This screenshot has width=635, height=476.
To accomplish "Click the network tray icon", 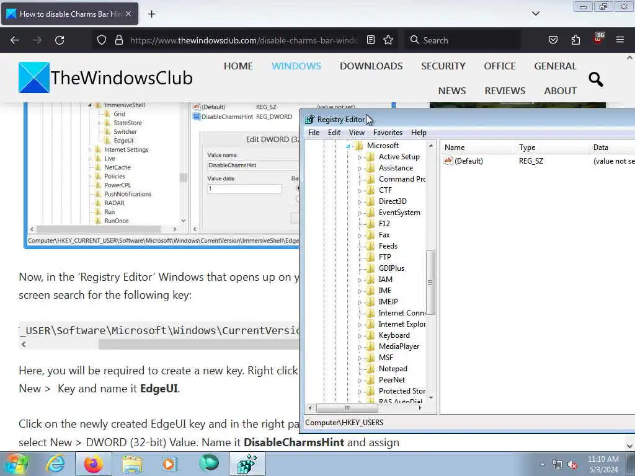I will (557, 465).
